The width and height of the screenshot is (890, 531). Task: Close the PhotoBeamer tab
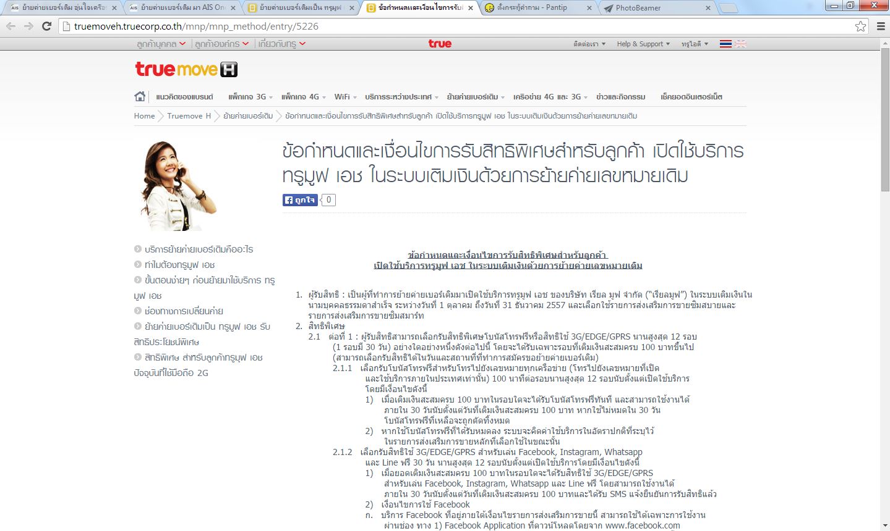708,8
